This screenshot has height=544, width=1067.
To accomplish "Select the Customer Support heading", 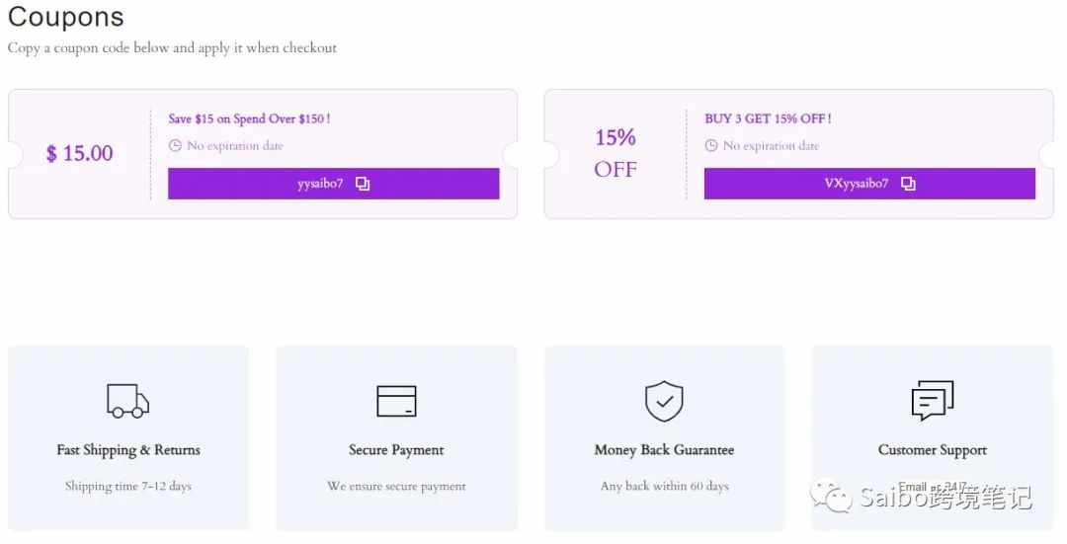I will pyautogui.click(x=933, y=450).
